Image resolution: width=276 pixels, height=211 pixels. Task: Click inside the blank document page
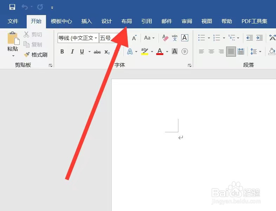193,145
